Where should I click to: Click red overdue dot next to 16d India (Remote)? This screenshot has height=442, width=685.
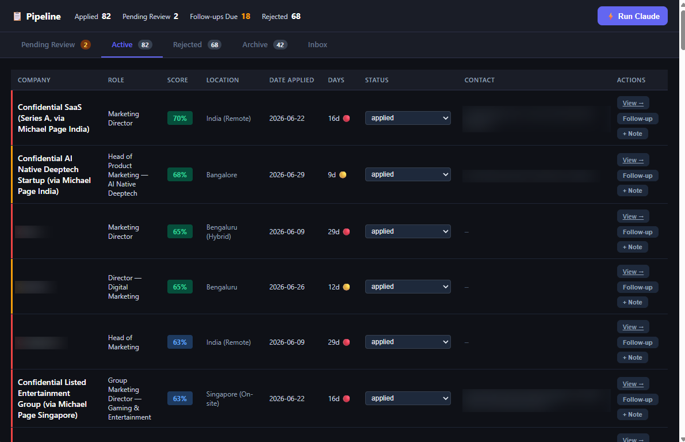point(346,119)
